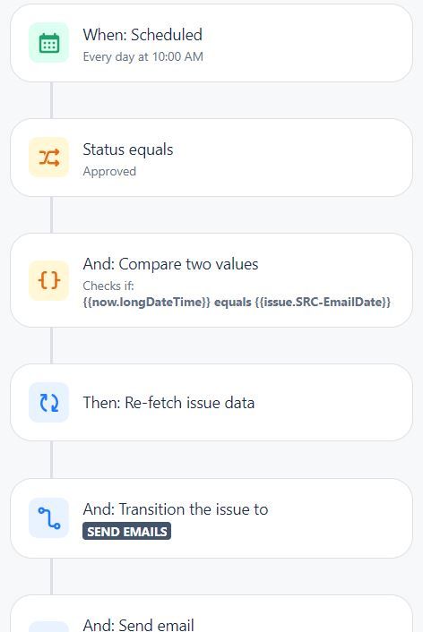423x632 pixels.
Task: Click the {{issue.SRC-EmailDate}} smart value
Action: pos(323,302)
